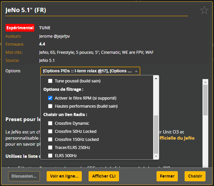Open the Discussion button
214x186 pixels.
tap(24, 176)
